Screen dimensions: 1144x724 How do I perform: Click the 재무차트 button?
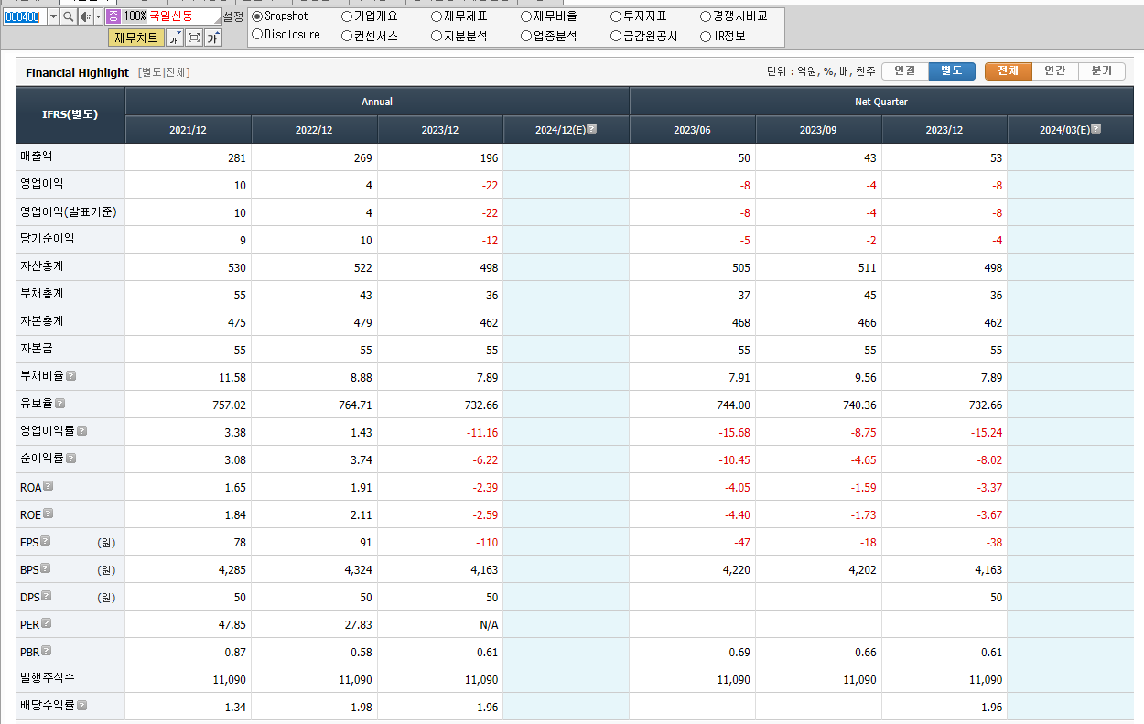(x=136, y=38)
